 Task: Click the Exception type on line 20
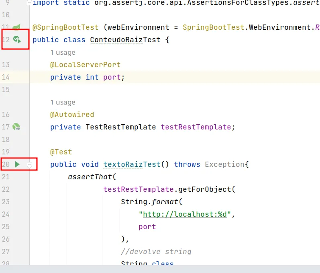coord(224,164)
